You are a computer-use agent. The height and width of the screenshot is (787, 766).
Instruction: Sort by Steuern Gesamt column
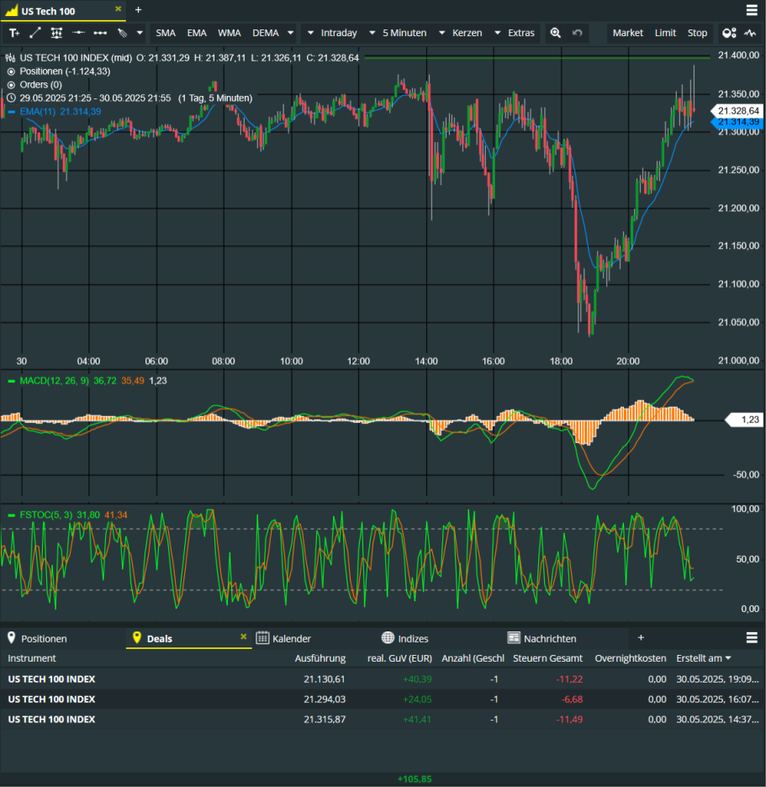pyautogui.click(x=547, y=658)
